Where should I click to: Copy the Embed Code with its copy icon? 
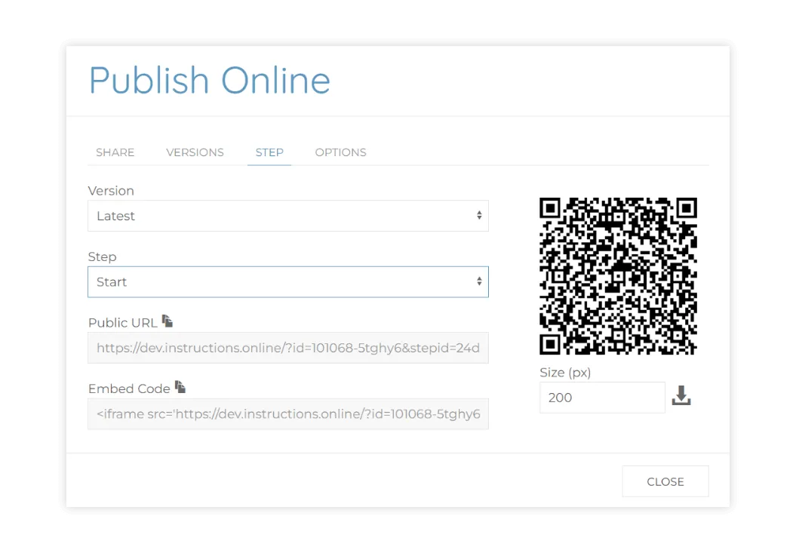click(x=180, y=387)
